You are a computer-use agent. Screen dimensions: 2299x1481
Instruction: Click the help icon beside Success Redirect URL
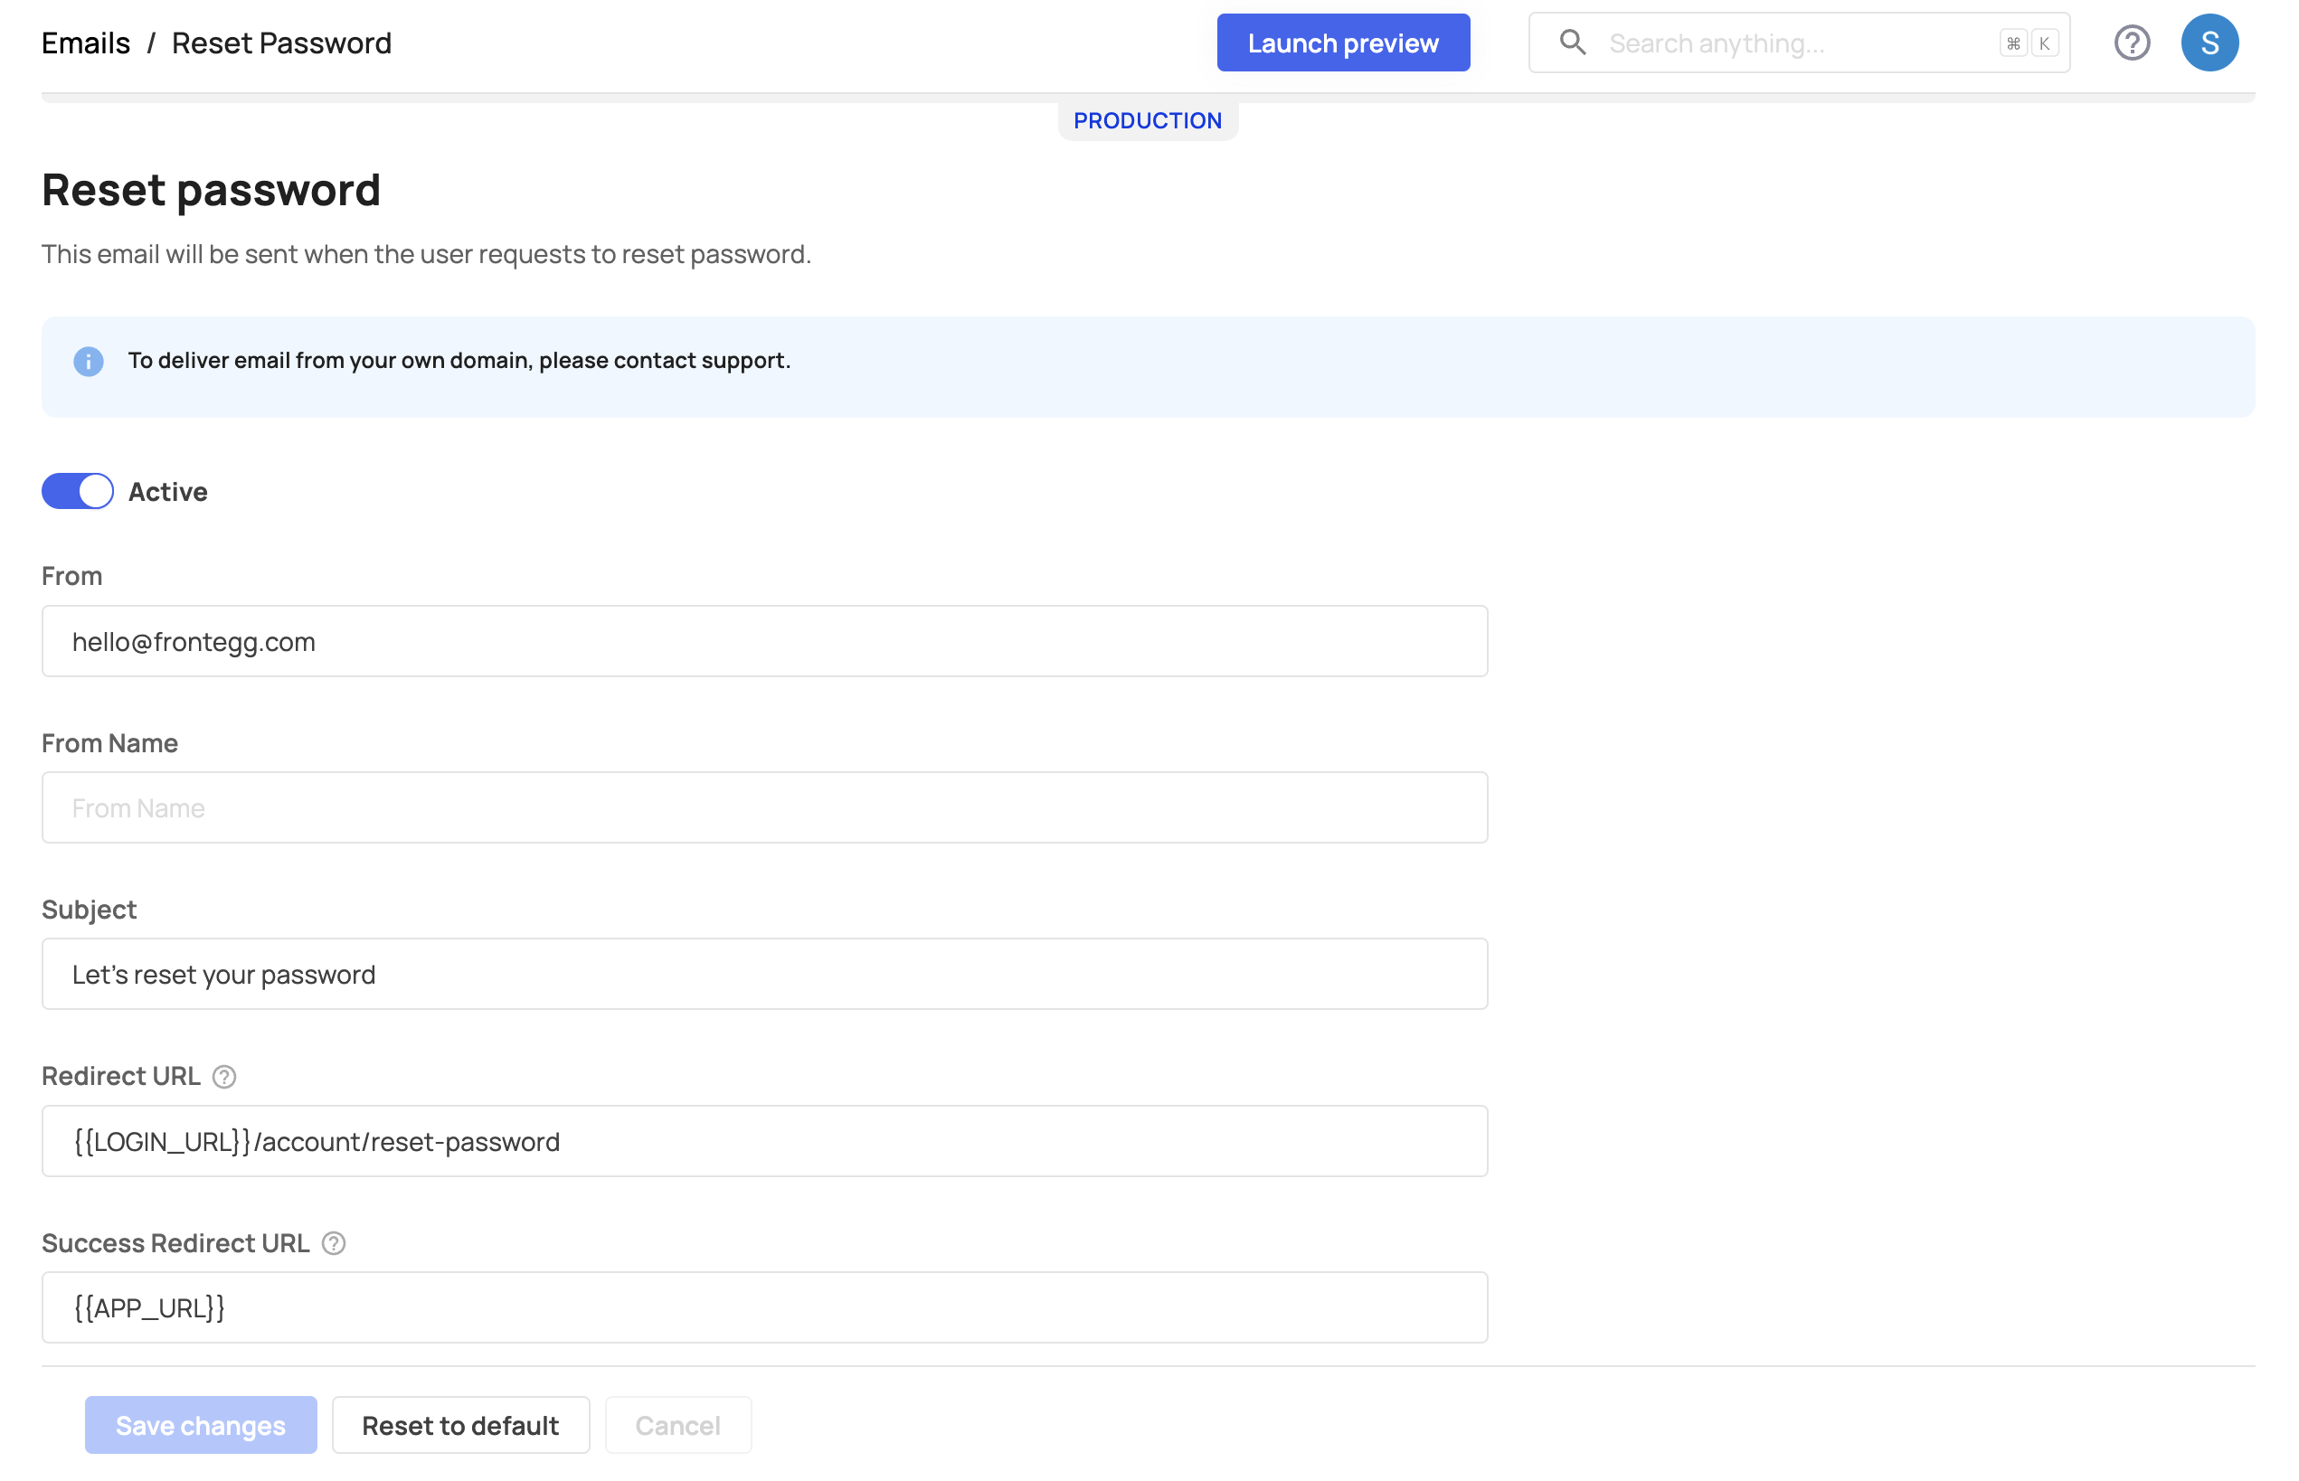(334, 1243)
